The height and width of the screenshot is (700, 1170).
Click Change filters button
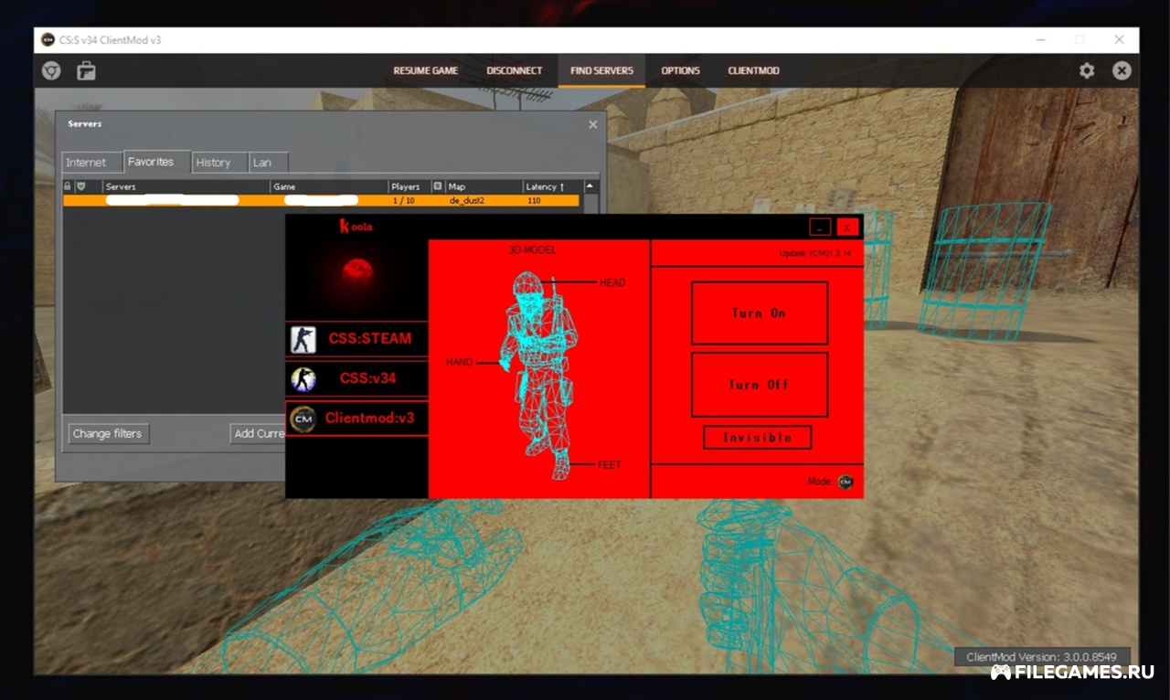click(x=108, y=433)
